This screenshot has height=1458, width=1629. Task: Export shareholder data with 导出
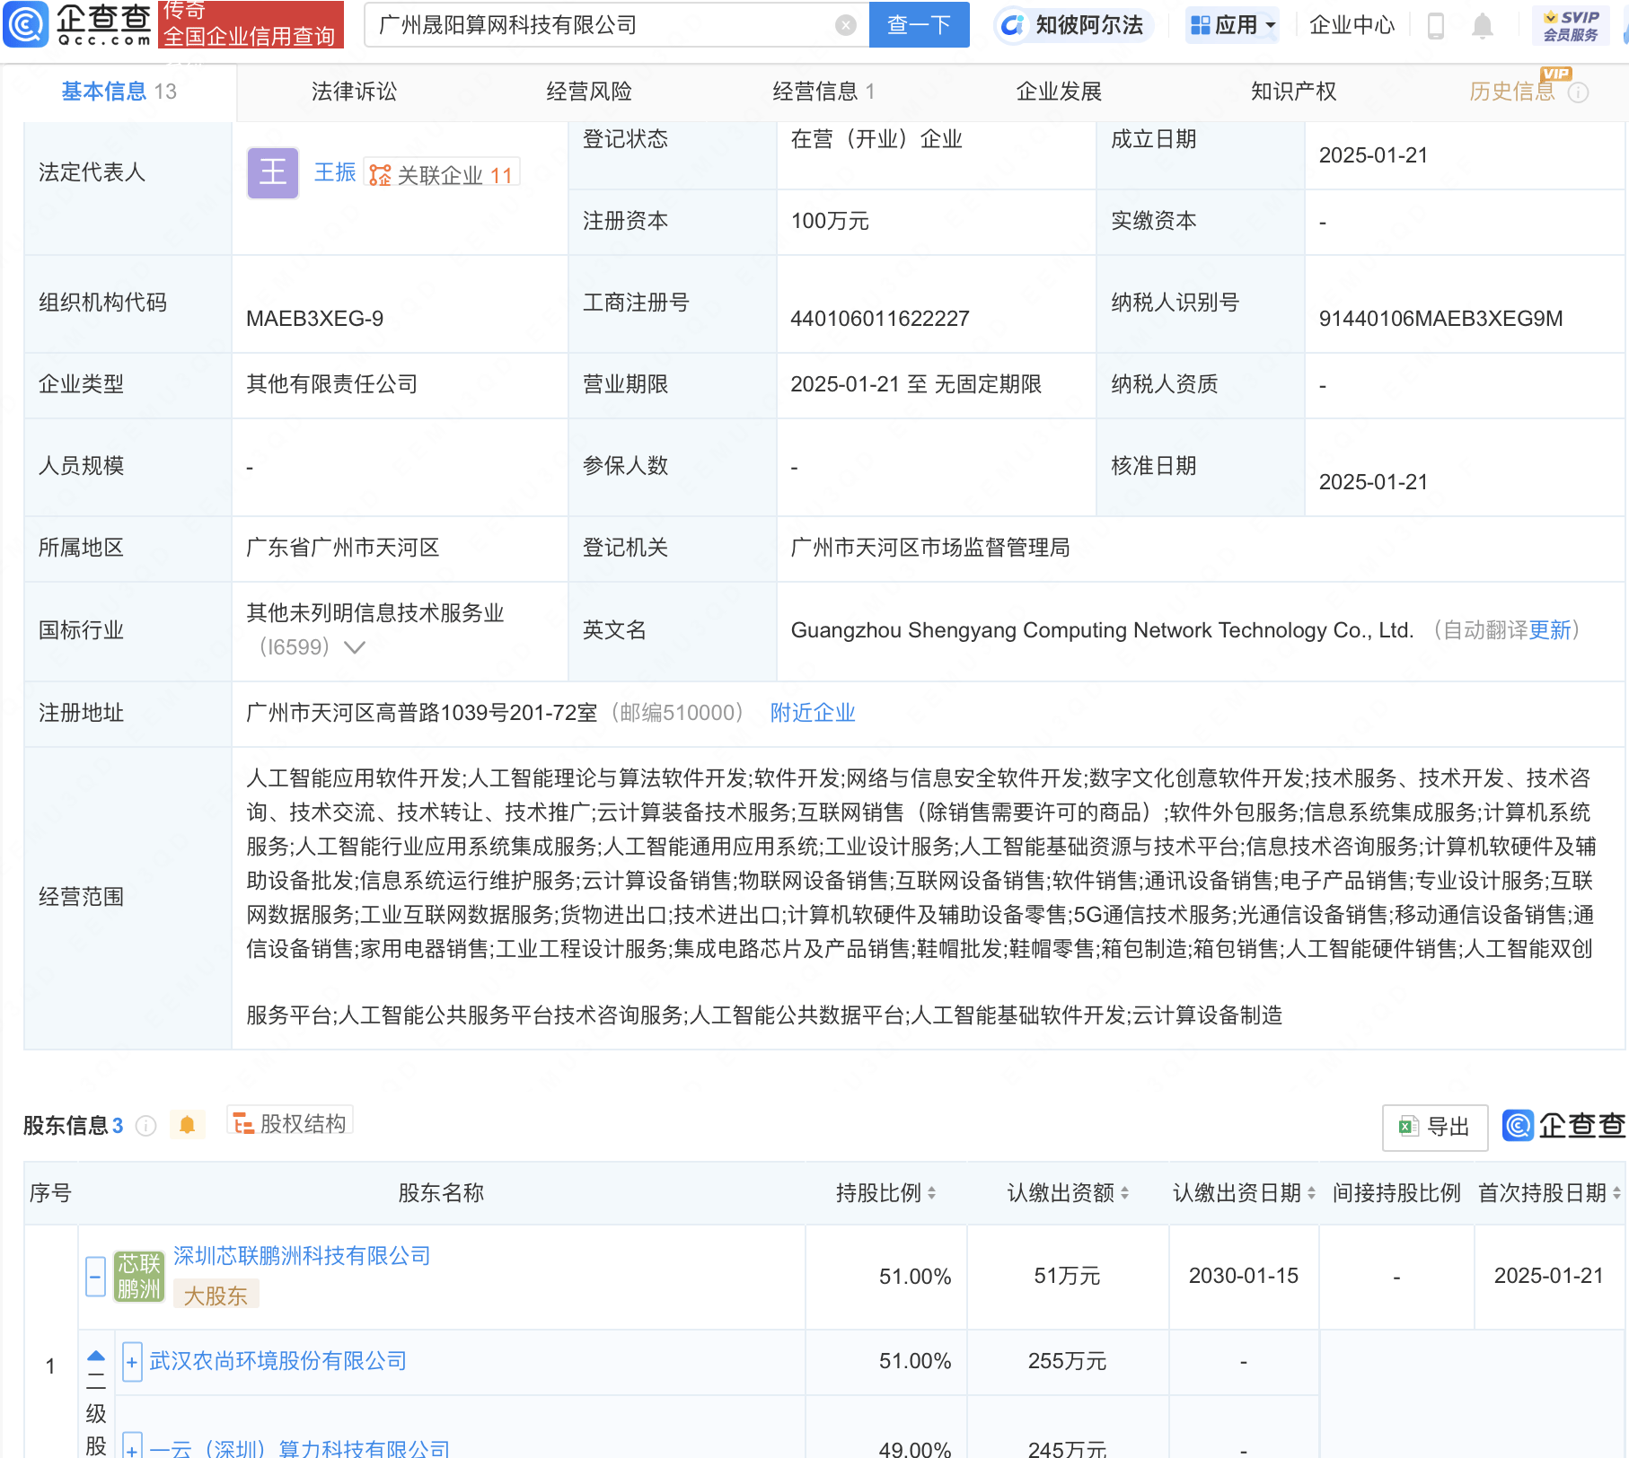coord(1435,1127)
